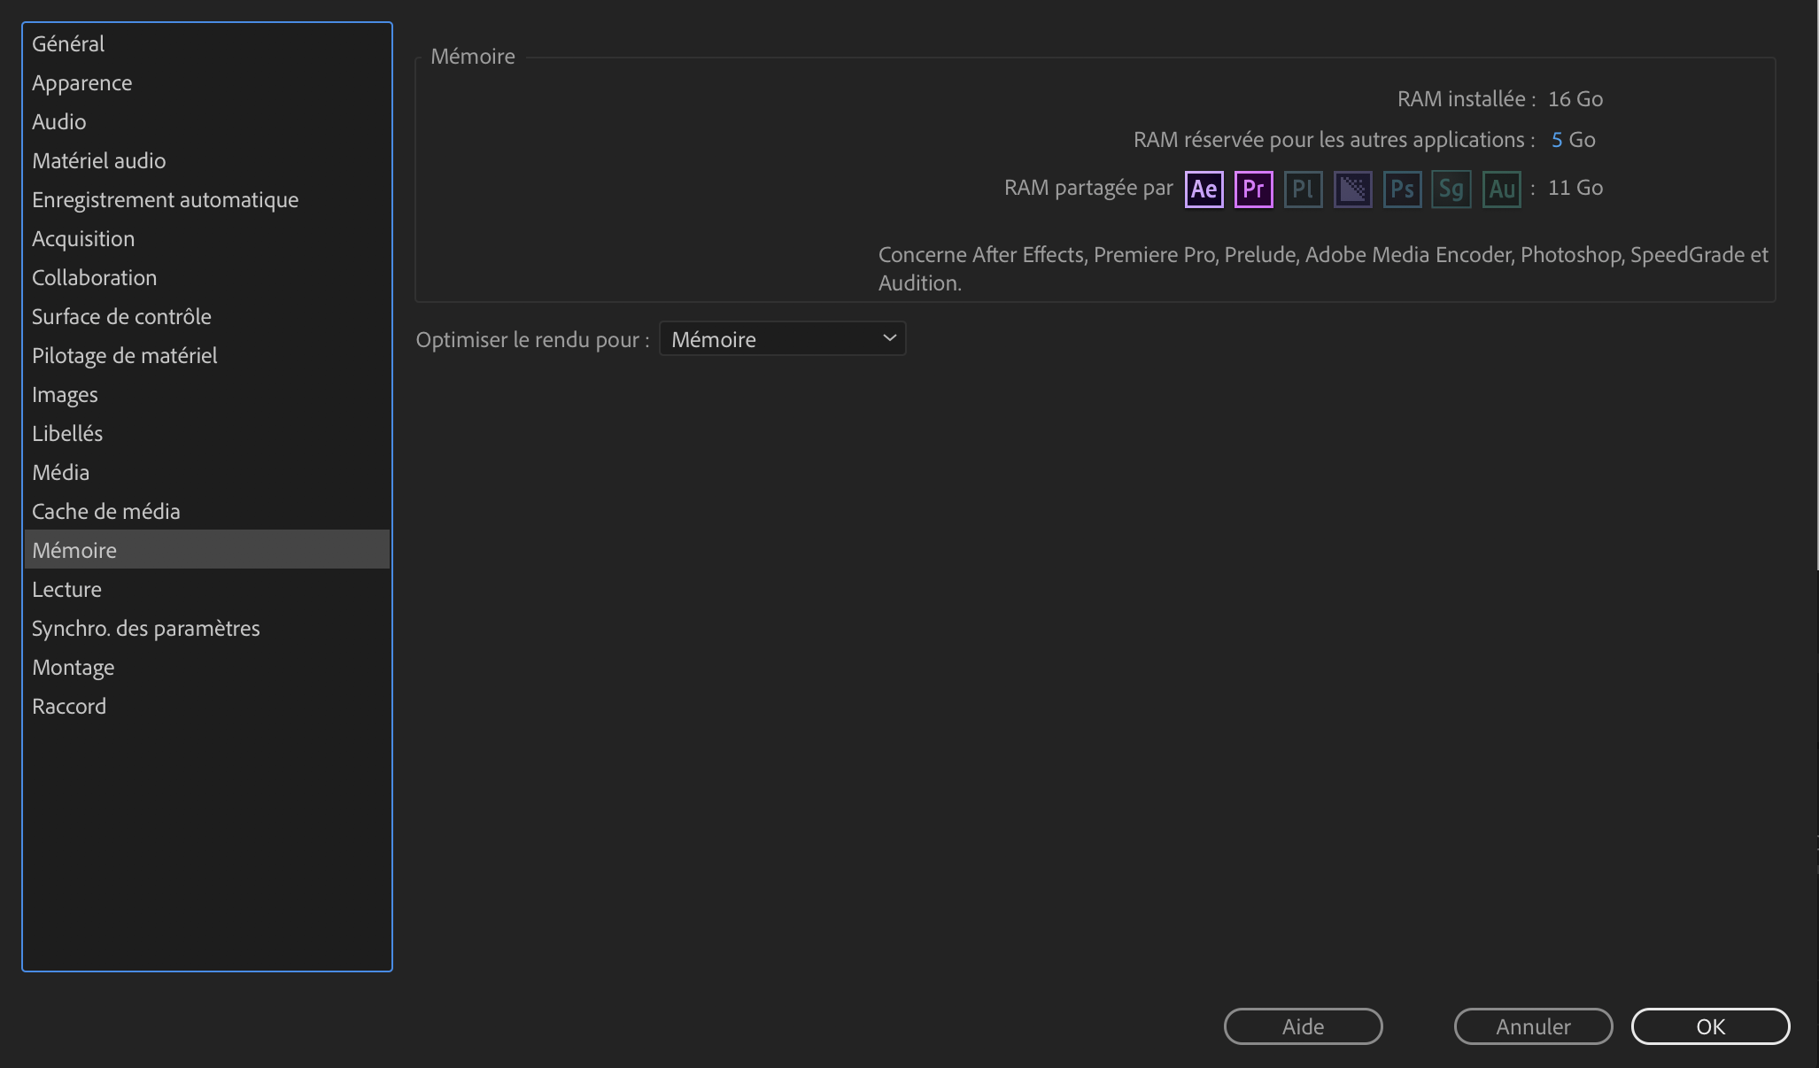Select the Général preferences category
Image resolution: width=1819 pixels, height=1068 pixels.
206,43
